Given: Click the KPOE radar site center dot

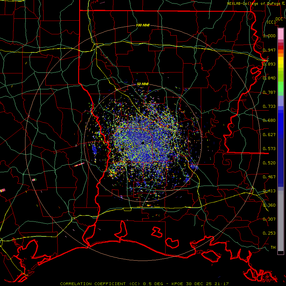Looking at the screenshot, I should point(143,143).
